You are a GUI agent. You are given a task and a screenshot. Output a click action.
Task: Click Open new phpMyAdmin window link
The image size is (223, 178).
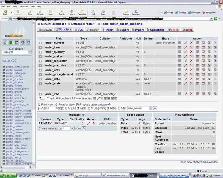[199, 162]
